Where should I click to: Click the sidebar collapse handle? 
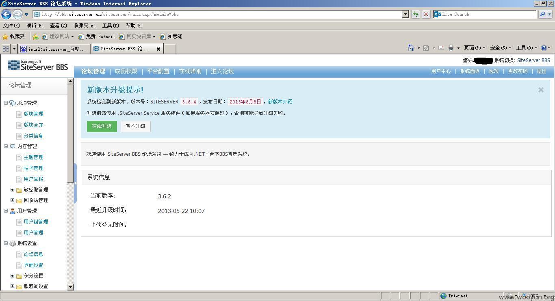(75, 183)
